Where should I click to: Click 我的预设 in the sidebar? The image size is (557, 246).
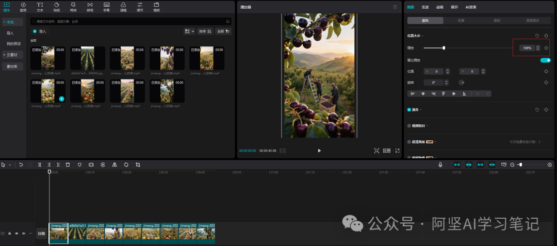[13, 44]
